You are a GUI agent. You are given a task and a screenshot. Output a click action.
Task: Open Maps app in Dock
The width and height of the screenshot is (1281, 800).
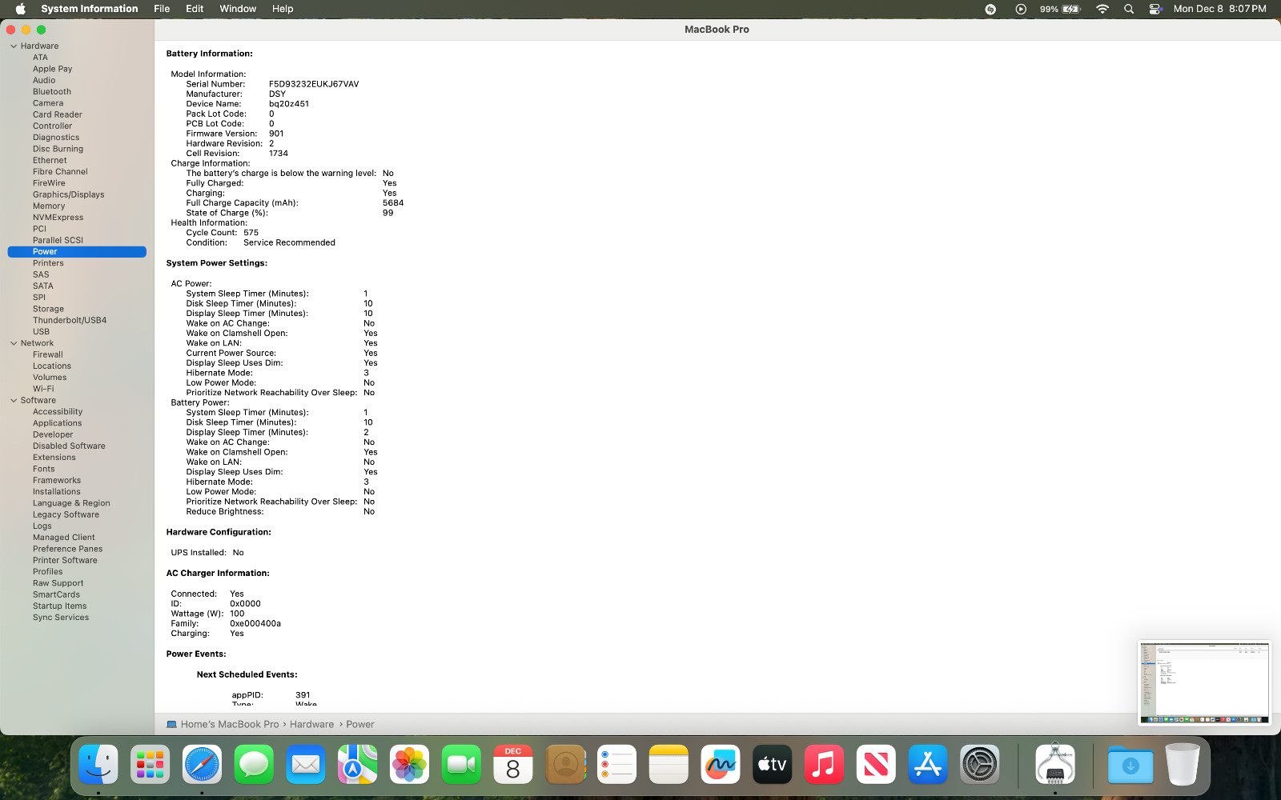tap(357, 765)
